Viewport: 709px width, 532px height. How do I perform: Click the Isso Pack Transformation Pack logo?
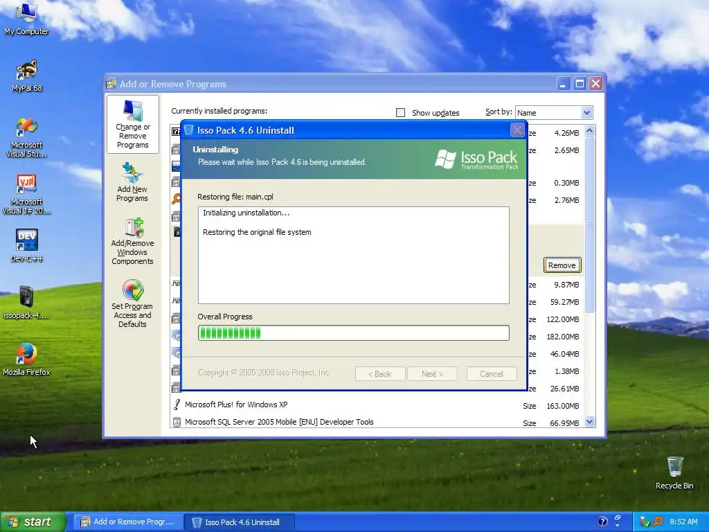pyautogui.click(x=476, y=159)
